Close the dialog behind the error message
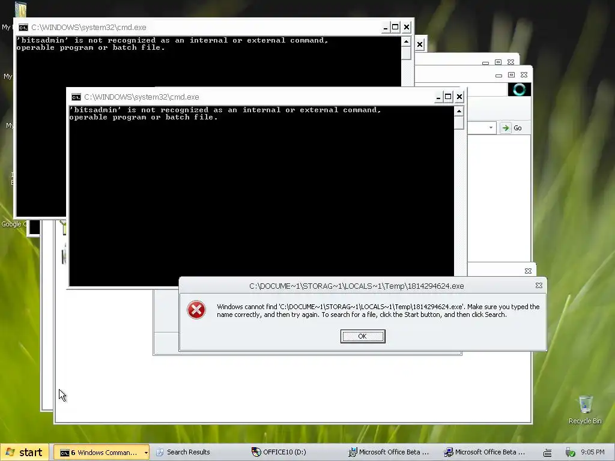The height and width of the screenshot is (461, 615). tap(529, 271)
